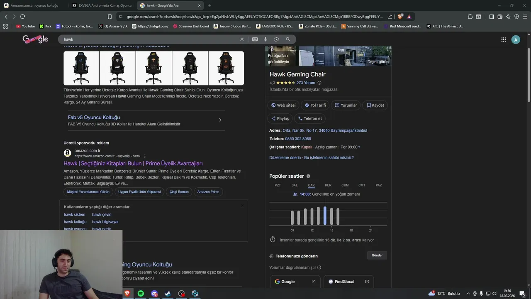Open the three-dot menu of amazon.com.tr ad
Viewport: 531px width, 299px height.
pyautogui.click(x=145, y=156)
